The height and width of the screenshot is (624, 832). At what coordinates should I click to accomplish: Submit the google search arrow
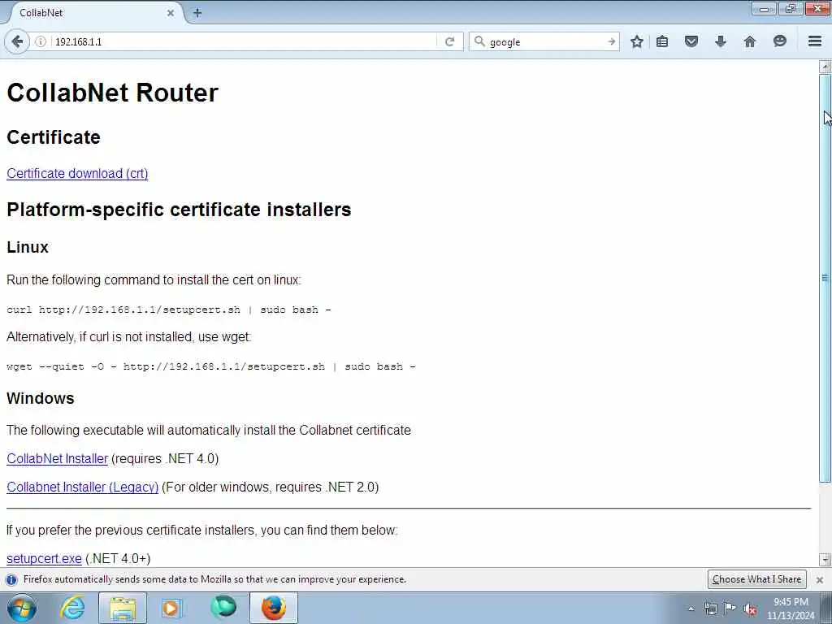click(611, 41)
